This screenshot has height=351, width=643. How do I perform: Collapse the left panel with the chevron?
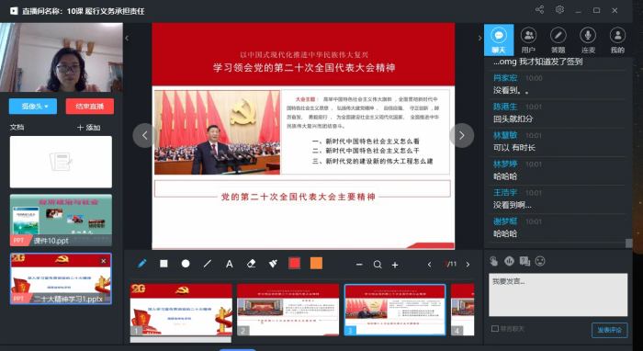click(127, 39)
